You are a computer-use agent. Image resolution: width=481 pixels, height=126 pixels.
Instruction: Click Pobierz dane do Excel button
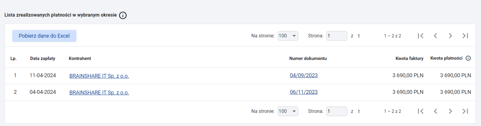[x=44, y=36]
